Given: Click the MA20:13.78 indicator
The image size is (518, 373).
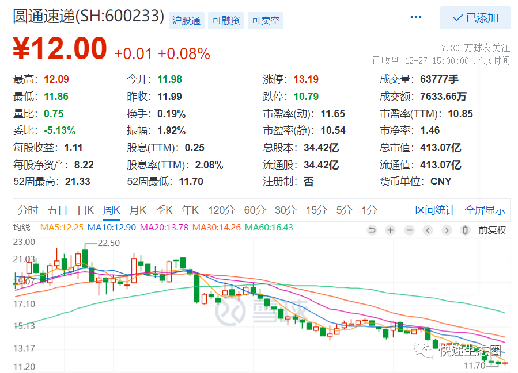Looking at the screenshot, I should coord(164,228).
